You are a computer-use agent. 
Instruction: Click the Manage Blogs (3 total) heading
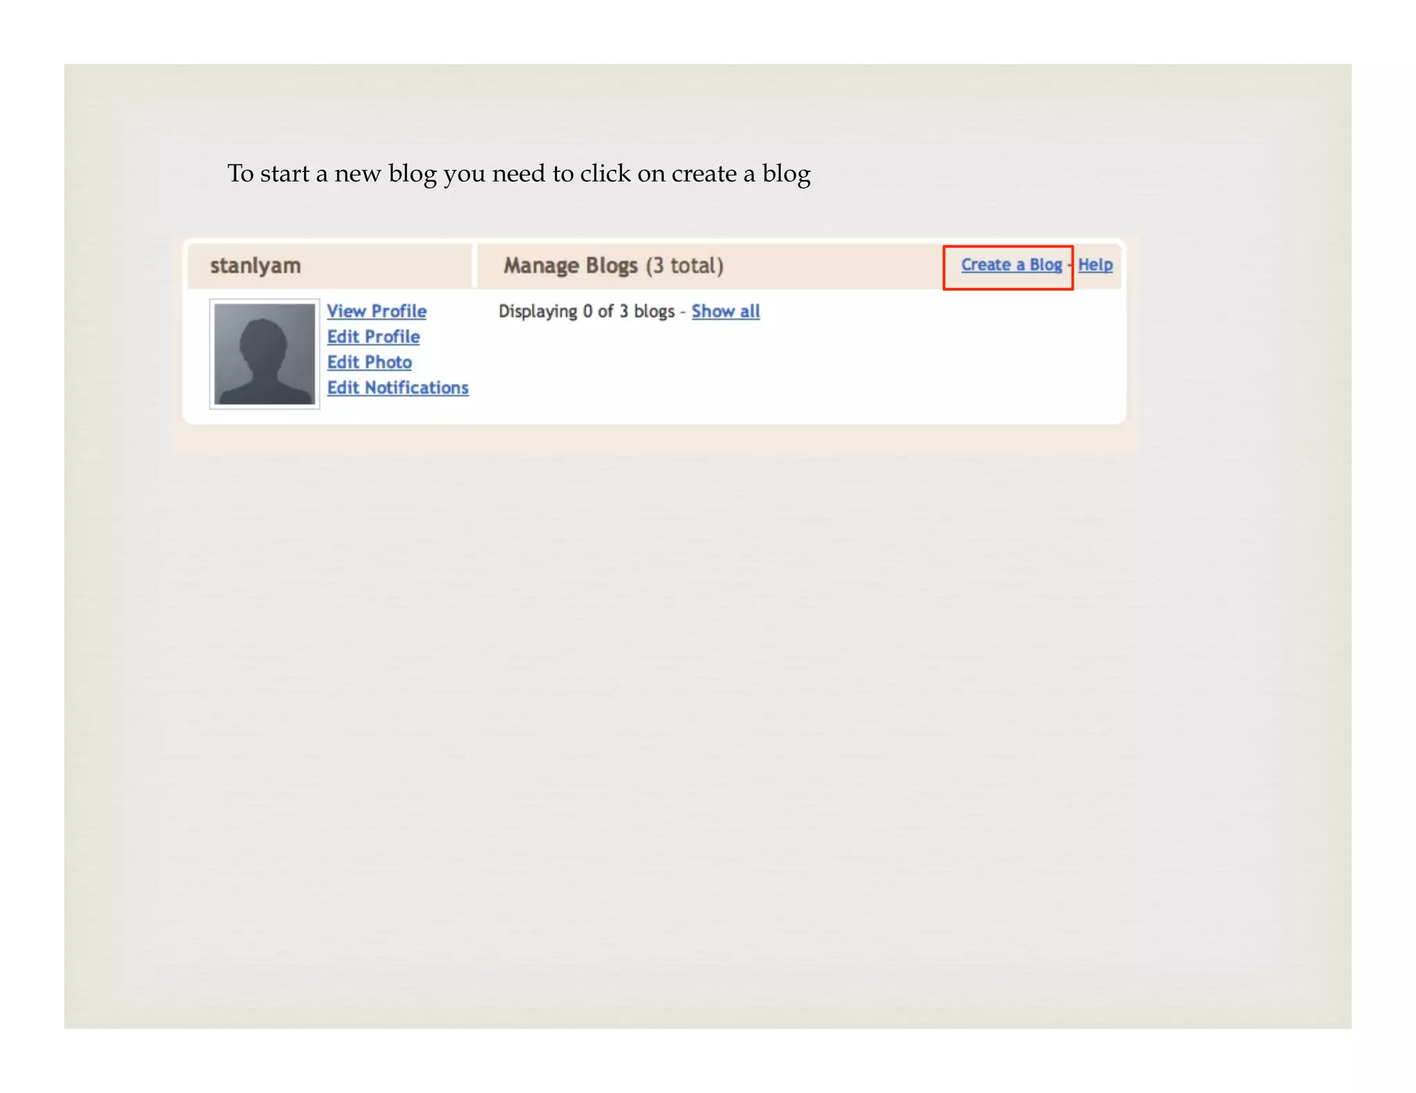pyautogui.click(x=613, y=266)
